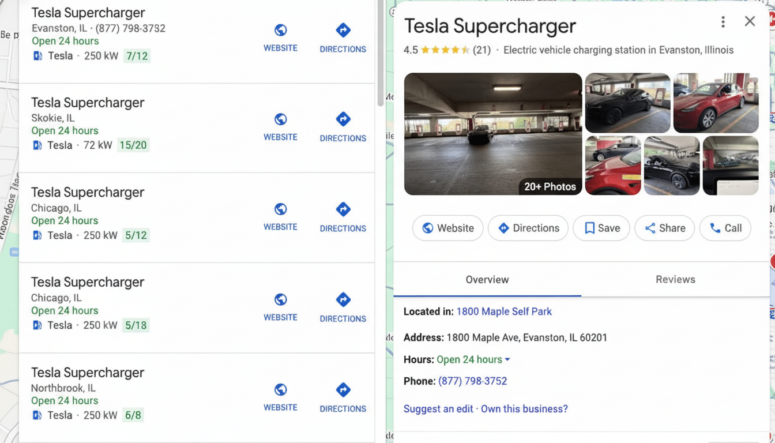Click Own this business link
Image resolution: width=775 pixels, height=443 pixels.
coord(524,408)
